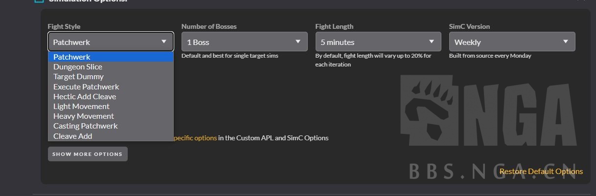Expand the Fight Length 5 minutes dropdown

(x=378, y=42)
